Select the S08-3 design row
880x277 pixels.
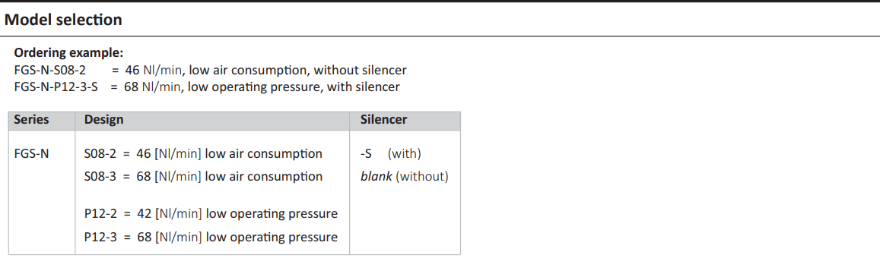[x=203, y=177]
